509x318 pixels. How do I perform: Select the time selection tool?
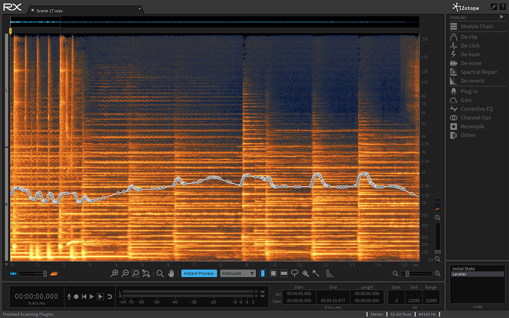click(263, 273)
